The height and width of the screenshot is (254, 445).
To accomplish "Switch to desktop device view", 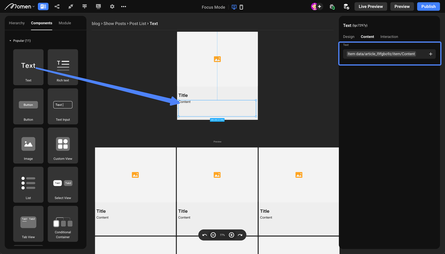I will click(x=234, y=7).
